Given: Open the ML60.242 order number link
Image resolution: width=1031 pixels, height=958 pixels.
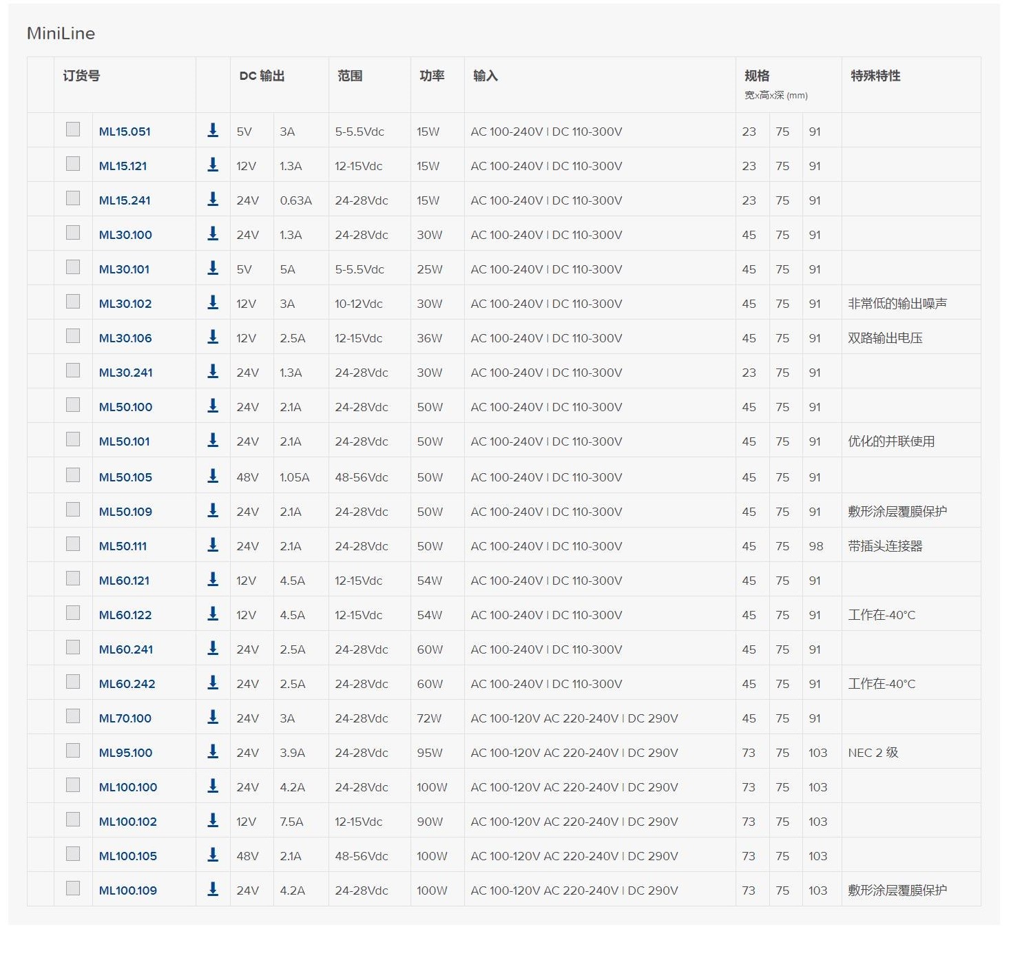Looking at the screenshot, I should pos(127,684).
